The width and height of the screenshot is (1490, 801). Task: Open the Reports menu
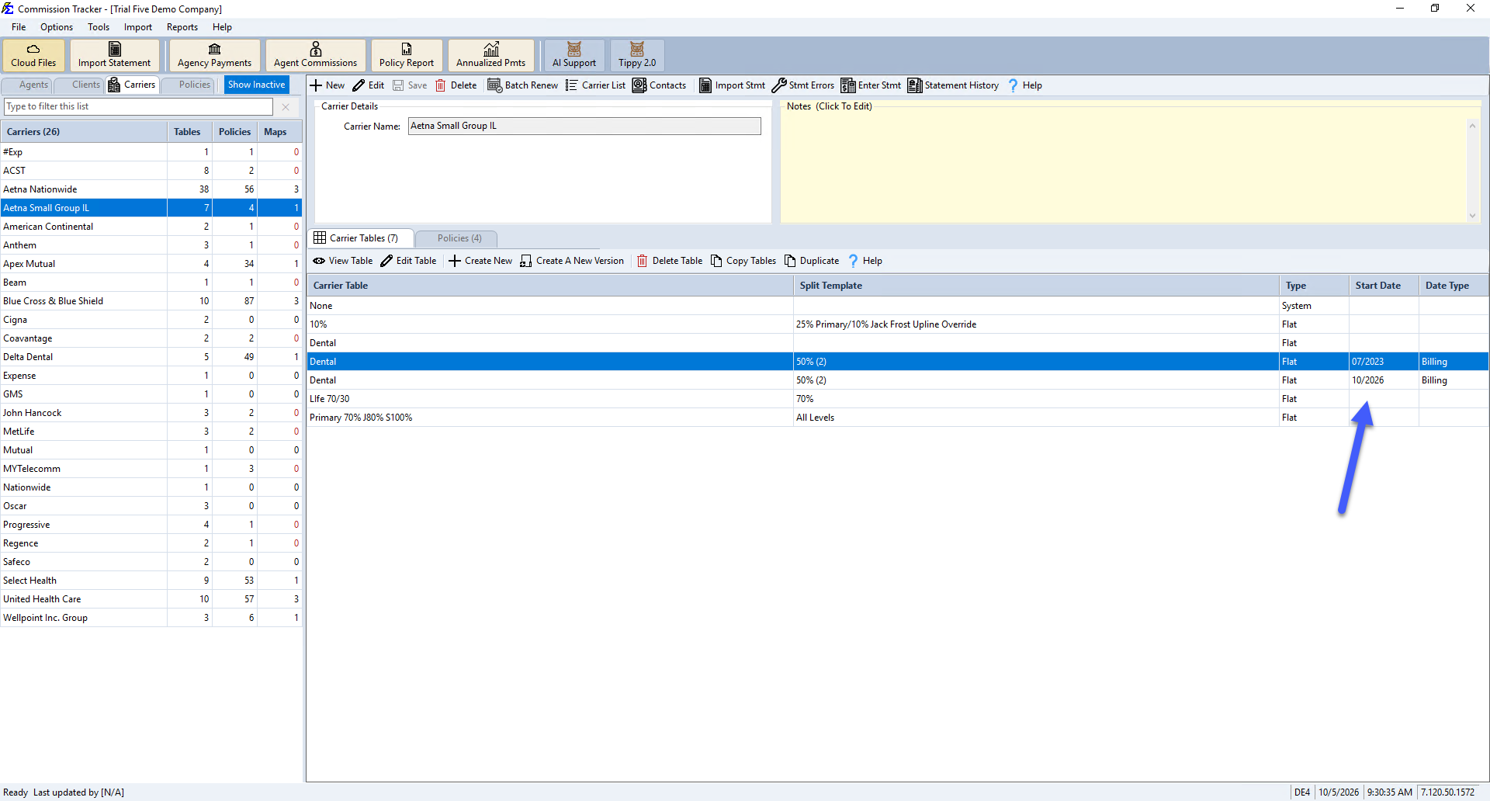[182, 27]
